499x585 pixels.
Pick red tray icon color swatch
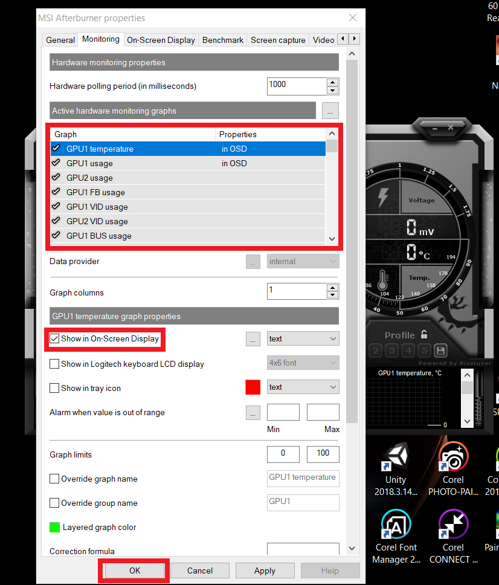pos(253,387)
